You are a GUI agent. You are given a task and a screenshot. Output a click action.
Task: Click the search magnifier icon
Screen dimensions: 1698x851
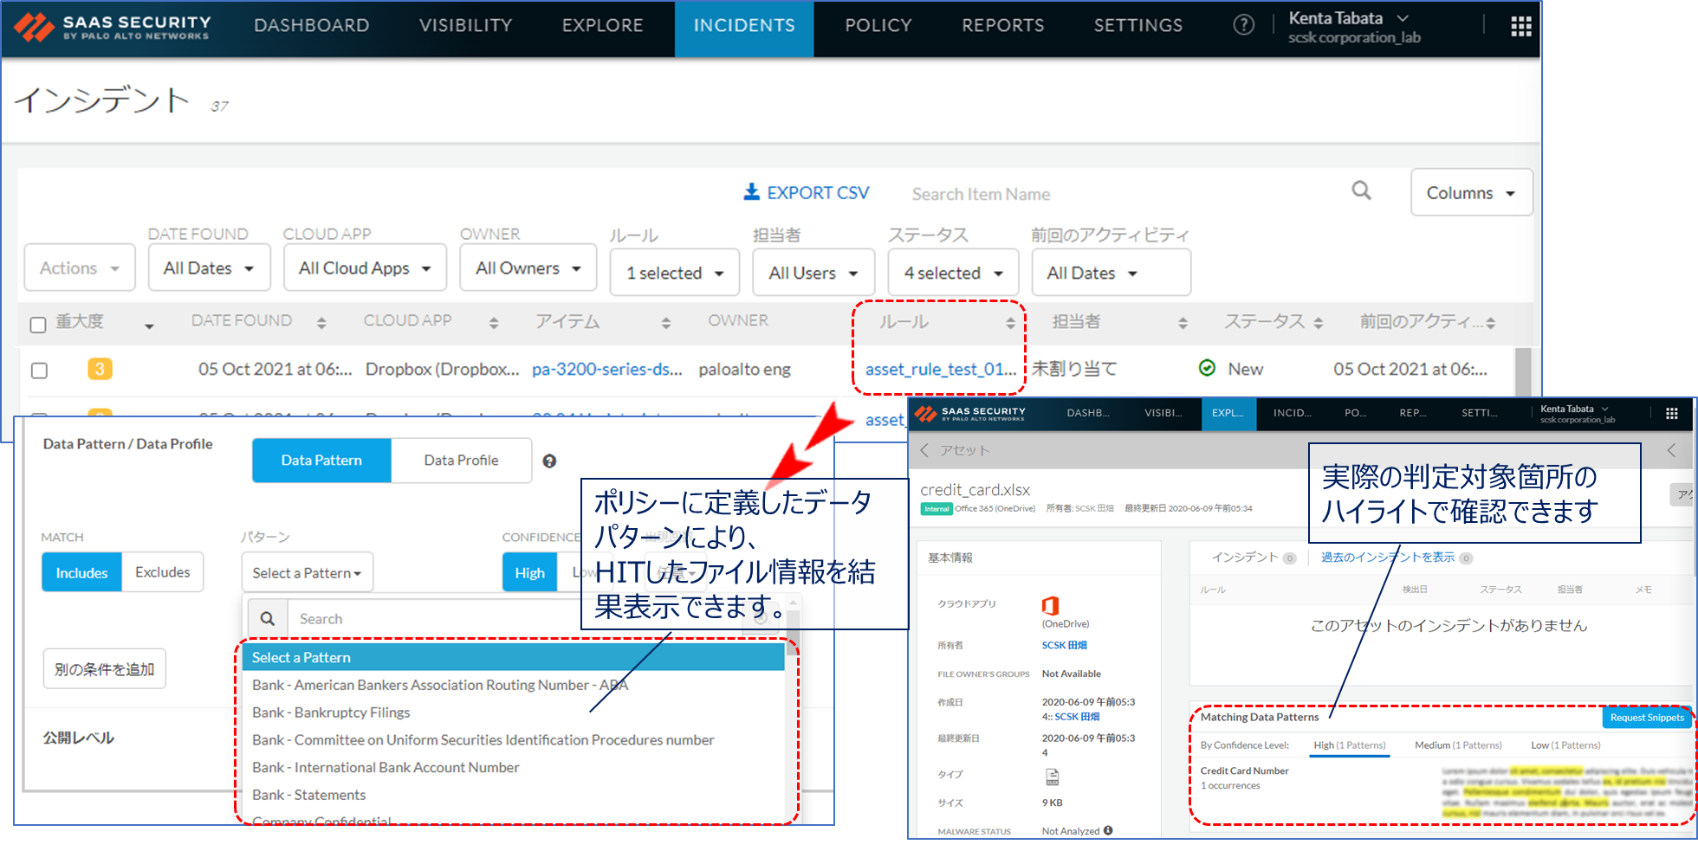coord(1362,191)
